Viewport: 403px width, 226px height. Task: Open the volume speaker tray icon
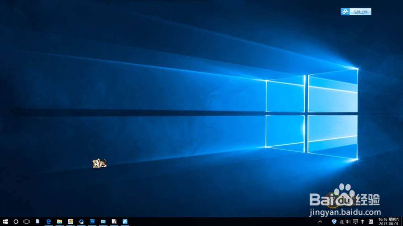(x=348, y=222)
